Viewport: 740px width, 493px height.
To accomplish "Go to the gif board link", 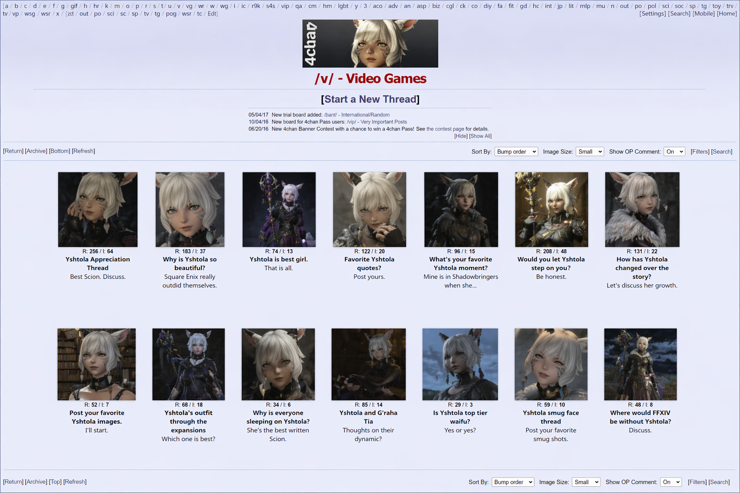I will [x=74, y=6].
